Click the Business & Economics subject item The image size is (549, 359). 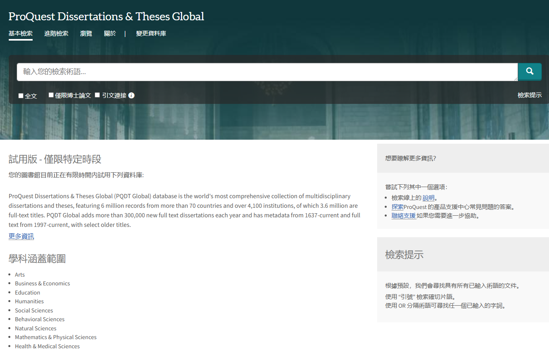[43, 283]
